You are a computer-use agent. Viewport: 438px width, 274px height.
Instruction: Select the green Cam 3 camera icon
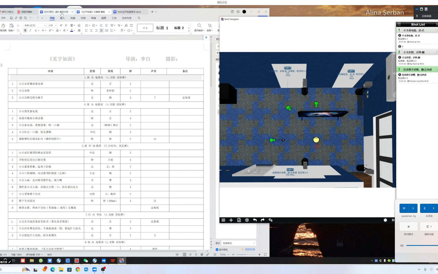pyautogui.click(x=272, y=140)
